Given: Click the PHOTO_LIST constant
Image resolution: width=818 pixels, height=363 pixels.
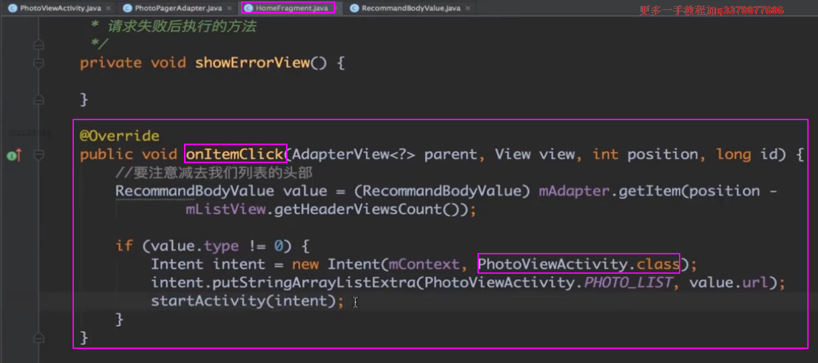Looking at the screenshot, I should click(x=628, y=282).
